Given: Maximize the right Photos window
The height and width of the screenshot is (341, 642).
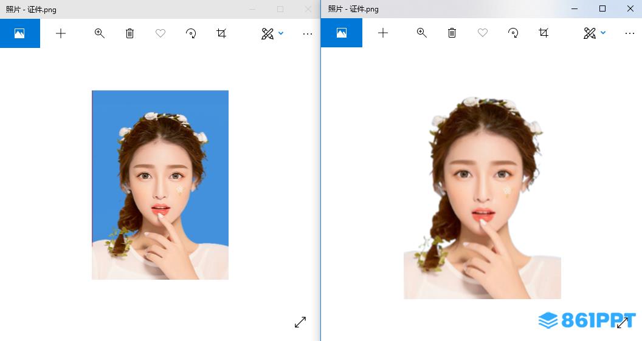Looking at the screenshot, I should [x=602, y=8].
